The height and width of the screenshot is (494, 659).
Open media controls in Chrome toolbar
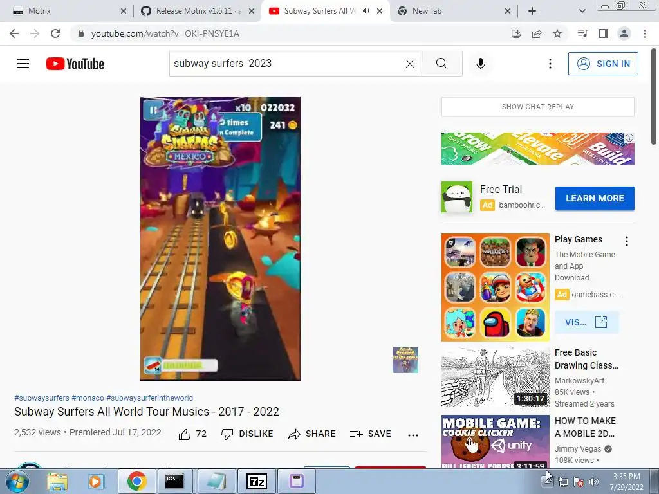[x=582, y=33]
